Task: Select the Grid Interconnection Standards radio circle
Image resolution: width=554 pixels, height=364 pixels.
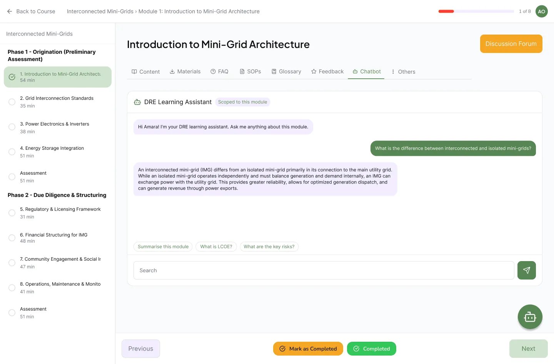Action: [12, 102]
